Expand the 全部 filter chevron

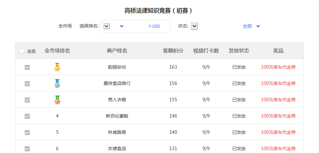[x=258, y=26]
